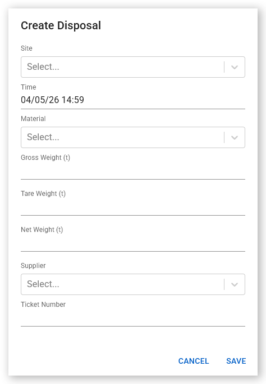This screenshot has width=266, height=384.
Task: Open the Supplier dropdown chevron arrow
Action: pyautogui.click(x=234, y=284)
